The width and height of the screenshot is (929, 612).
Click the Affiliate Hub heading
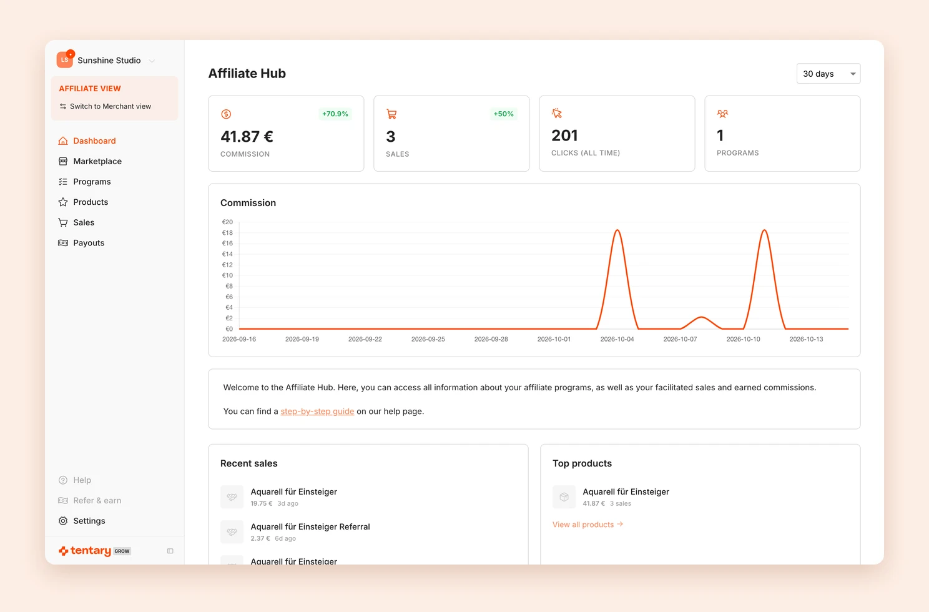click(x=247, y=74)
